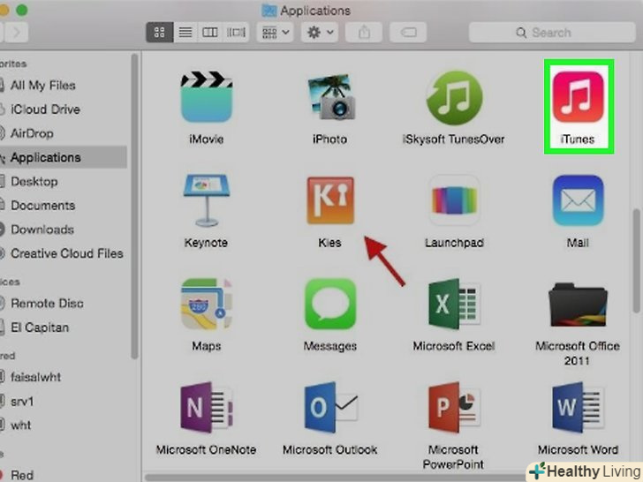
Task: Select wht shared computer
Action: (20, 425)
